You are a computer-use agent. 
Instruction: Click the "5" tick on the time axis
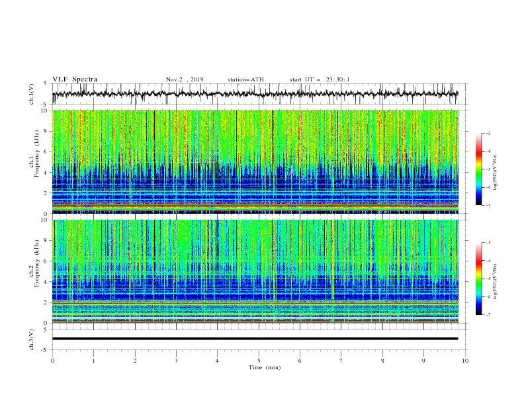(x=259, y=361)
